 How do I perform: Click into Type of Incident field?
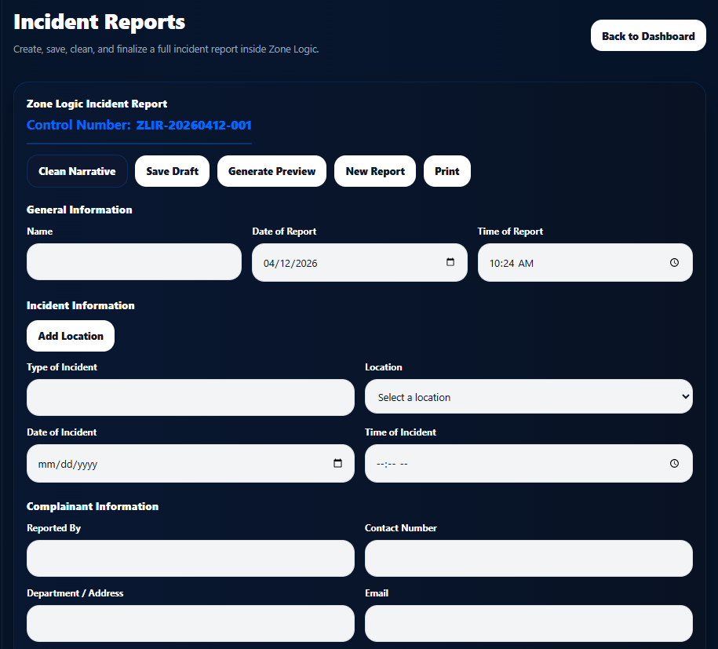[x=191, y=397]
